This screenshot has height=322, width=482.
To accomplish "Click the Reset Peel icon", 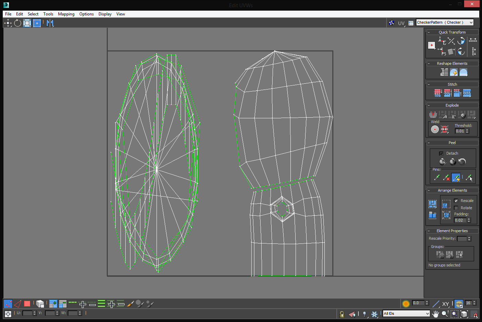I will click(x=462, y=162).
